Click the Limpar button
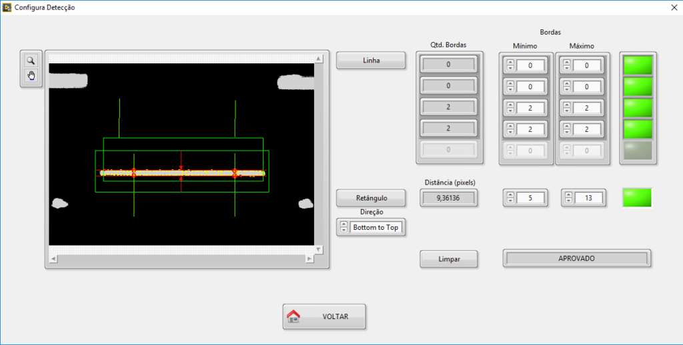The image size is (683, 345). tap(449, 259)
